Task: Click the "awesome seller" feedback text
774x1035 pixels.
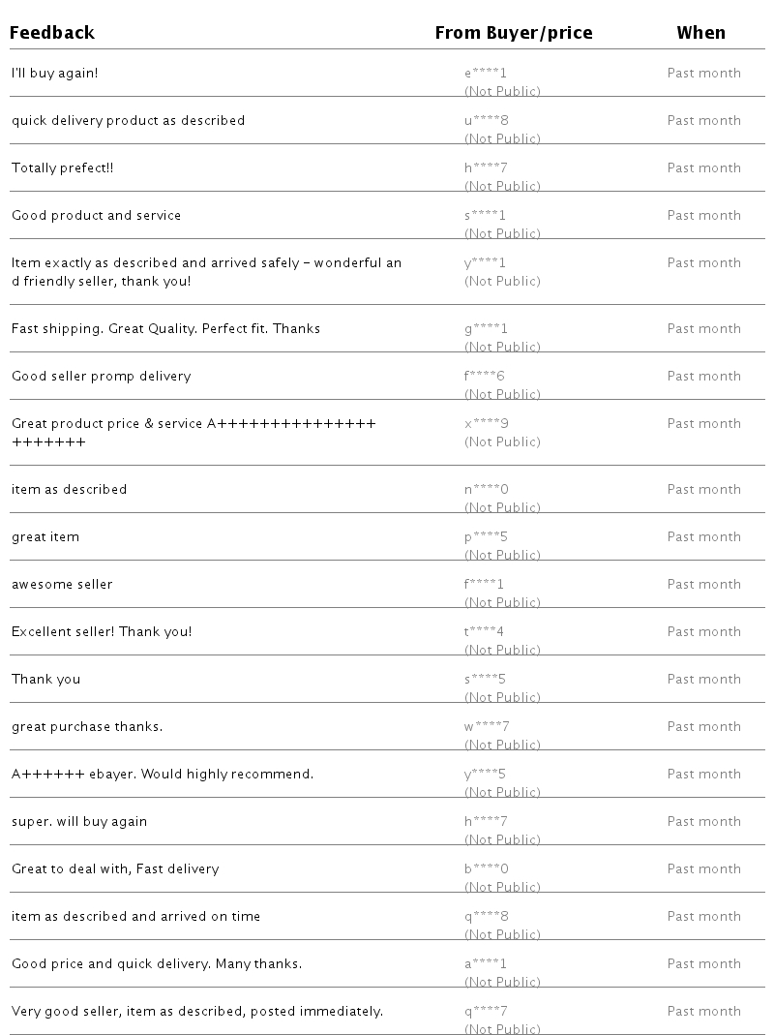Action: pyautogui.click(x=62, y=585)
